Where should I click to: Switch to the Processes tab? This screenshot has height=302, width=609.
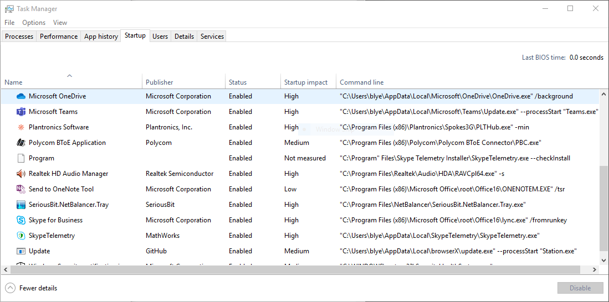(x=19, y=37)
